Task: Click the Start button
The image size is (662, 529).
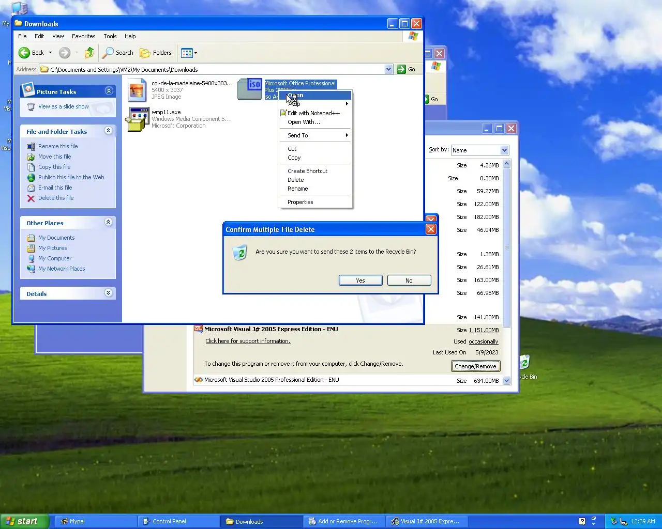Action: (24, 521)
